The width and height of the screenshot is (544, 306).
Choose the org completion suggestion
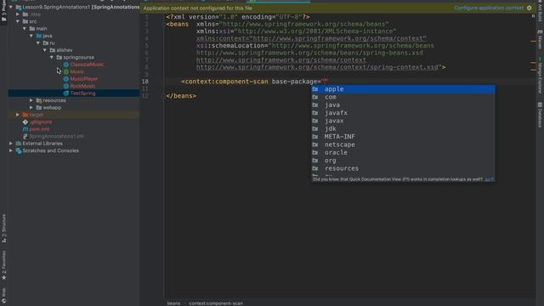403,161
